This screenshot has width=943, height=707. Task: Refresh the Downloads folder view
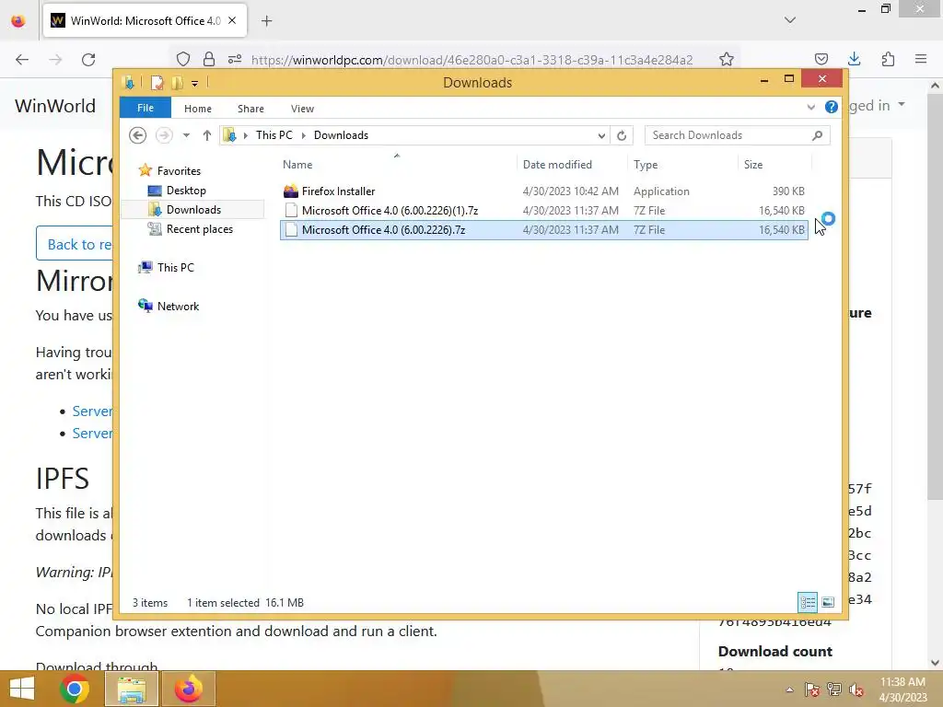(x=622, y=135)
